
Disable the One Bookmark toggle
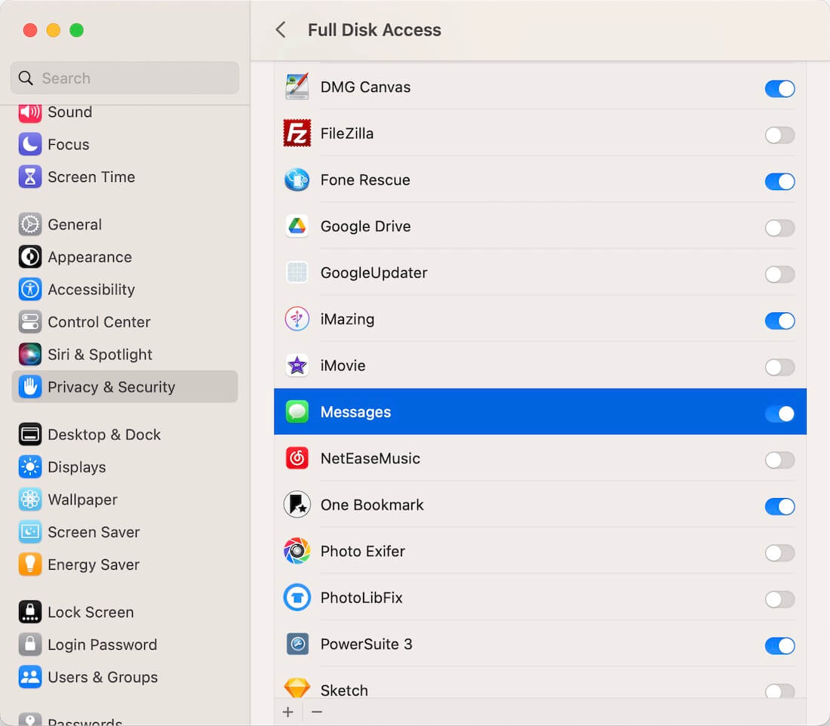pyautogui.click(x=779, y=507)
